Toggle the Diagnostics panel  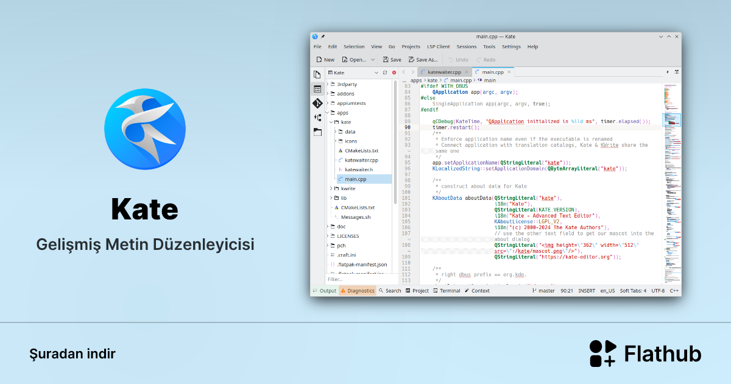coord(357,291)
